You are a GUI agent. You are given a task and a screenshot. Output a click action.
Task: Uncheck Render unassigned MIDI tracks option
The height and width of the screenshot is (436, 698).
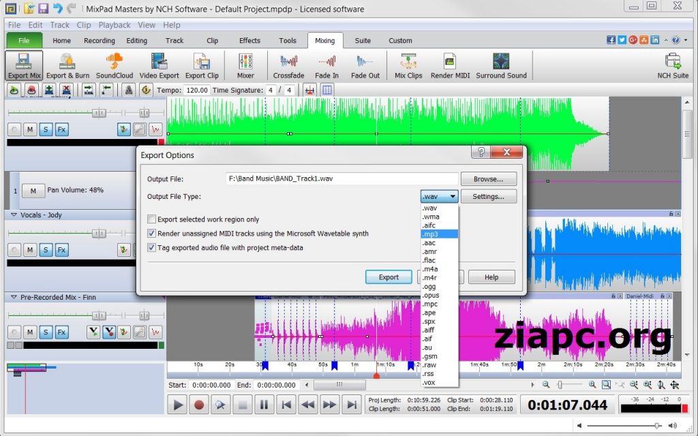151,234
